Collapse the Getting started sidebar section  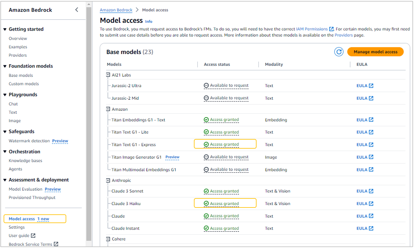5,29
